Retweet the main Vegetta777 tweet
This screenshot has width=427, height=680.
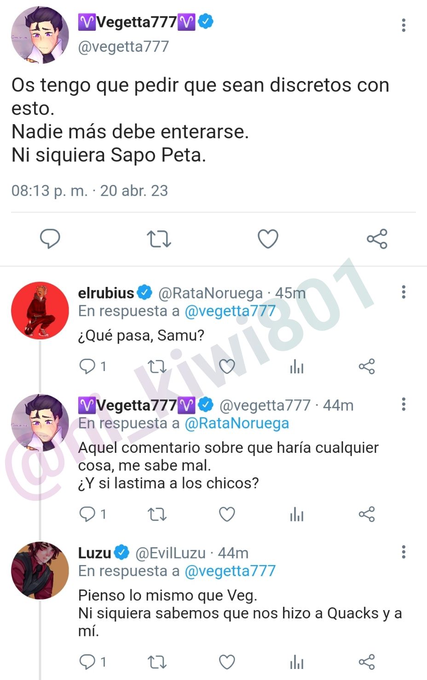[159, 239]
